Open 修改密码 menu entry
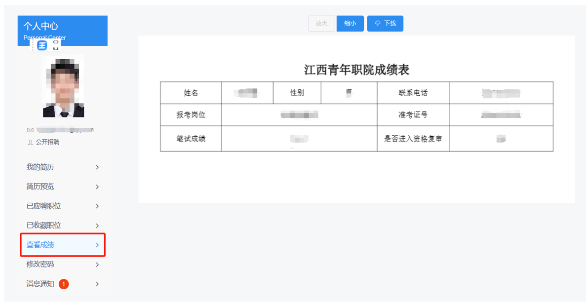 (x=40, y=265)
